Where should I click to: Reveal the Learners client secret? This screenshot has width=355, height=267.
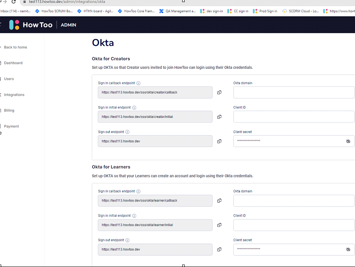click(348, 249)
